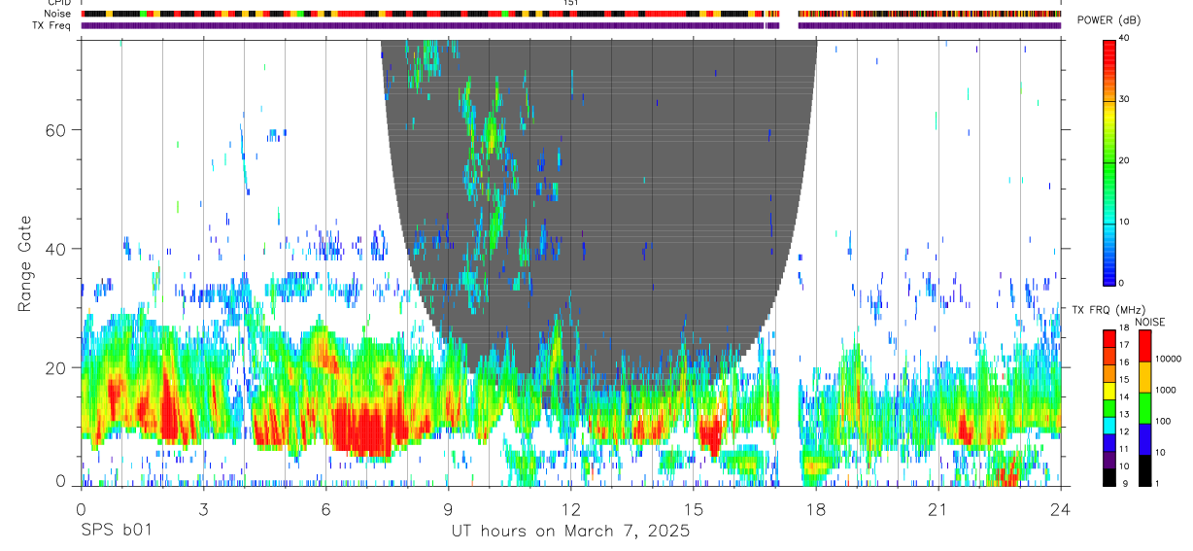Screen dimensions: 1193x551
Task: Click UT hours axis tick '12'
Action: 571,508
